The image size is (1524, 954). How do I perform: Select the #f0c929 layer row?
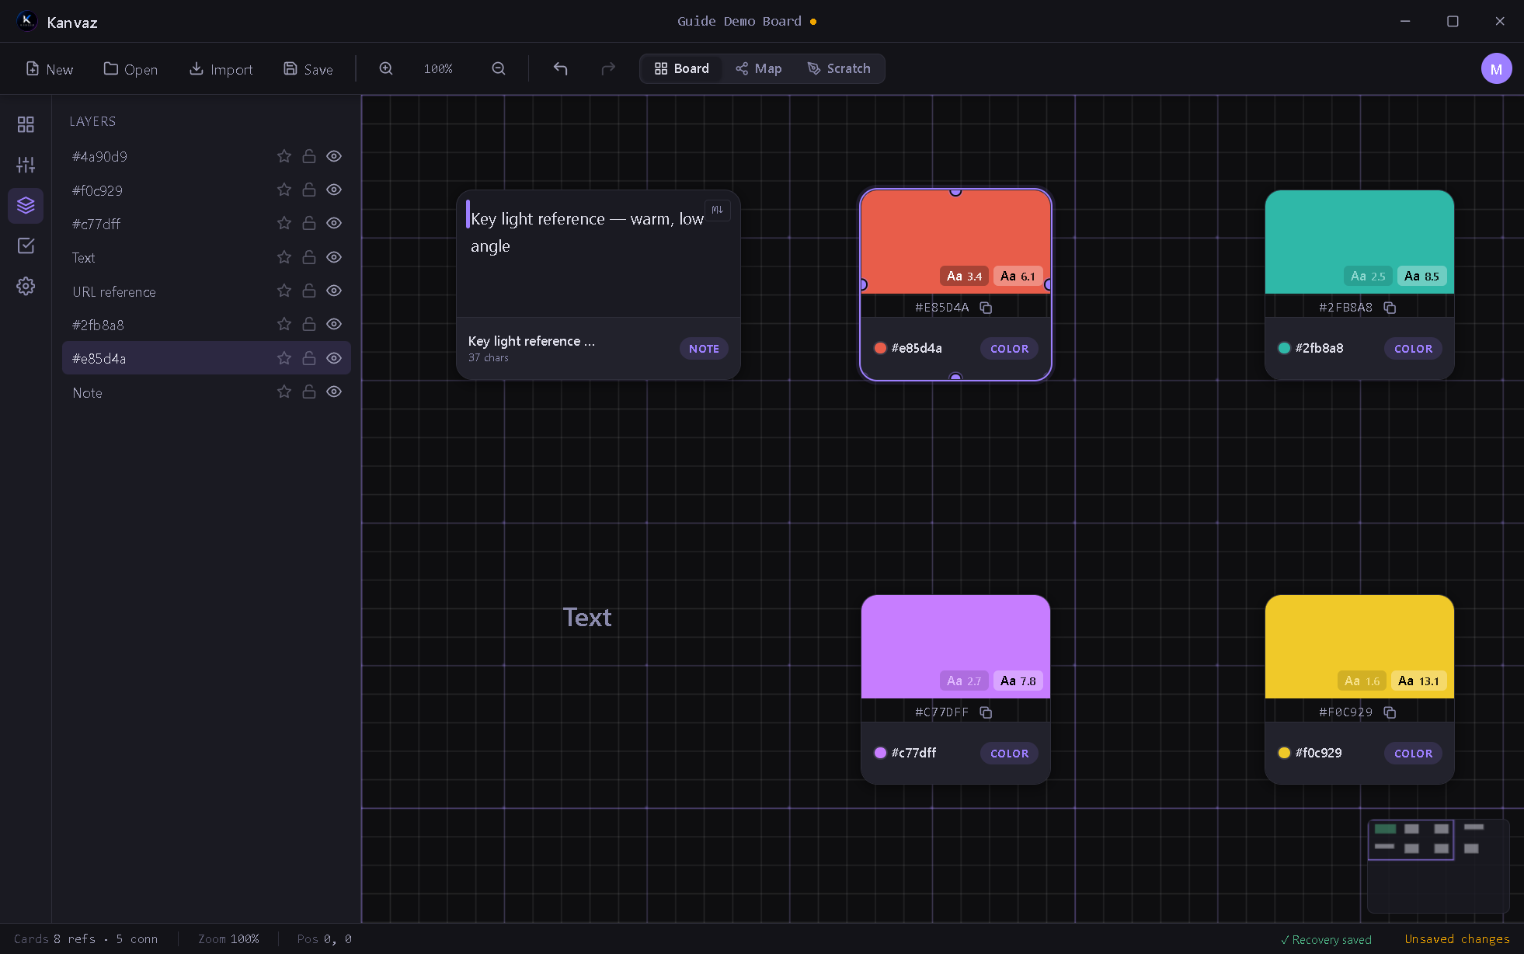point(206,190)
